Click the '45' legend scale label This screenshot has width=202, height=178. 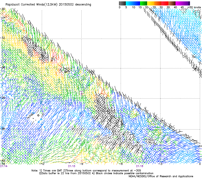(x=182, y=7)
